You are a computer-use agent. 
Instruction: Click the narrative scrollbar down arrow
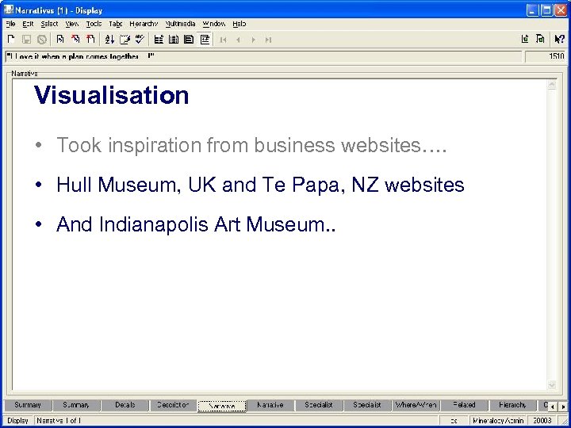(552, 384)
